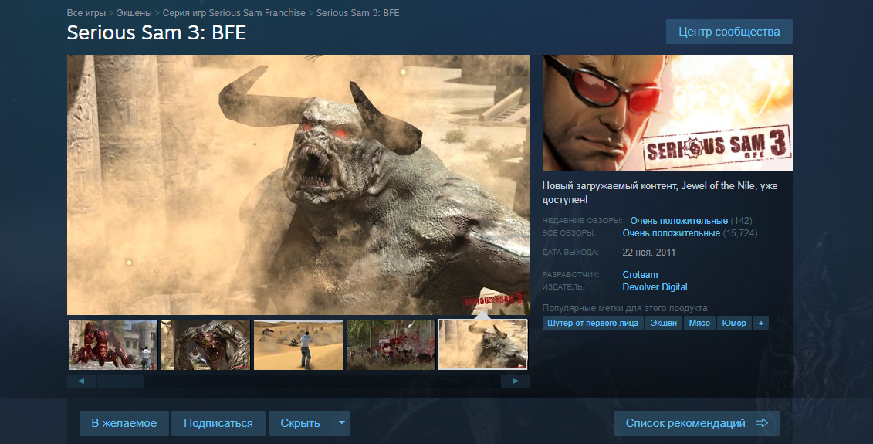Viewport: 873px width, 444px height.
Task: Open 'Serious Sam 3: BFE' breadcrumb link
Action: coord(358,13)
